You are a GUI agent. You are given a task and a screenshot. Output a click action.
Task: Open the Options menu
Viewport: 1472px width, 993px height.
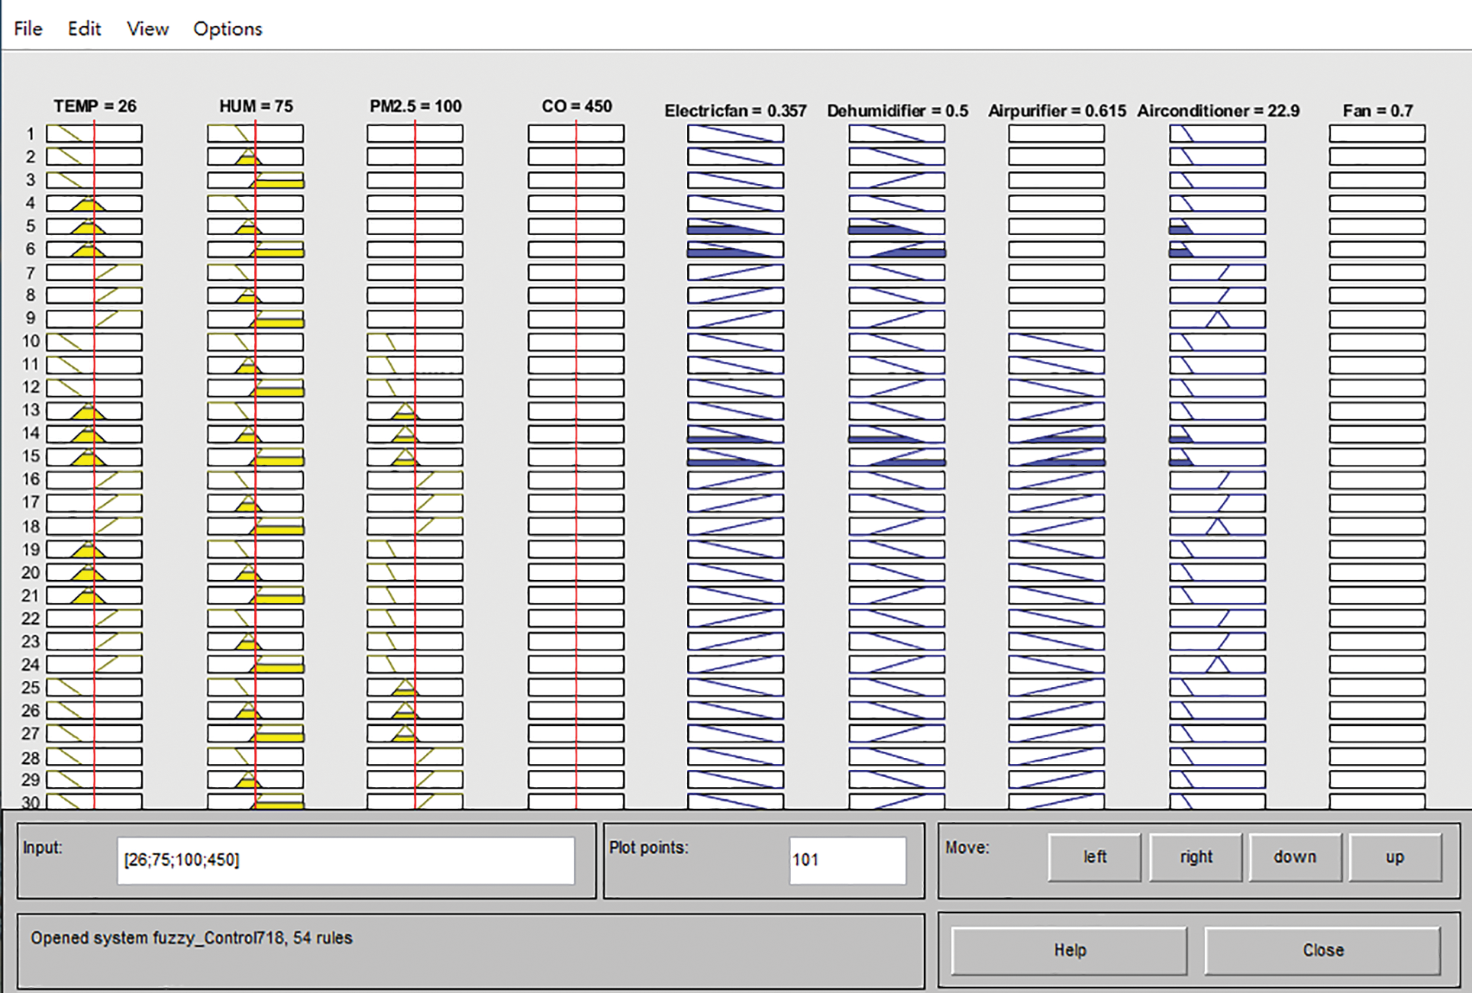[227, 28]
